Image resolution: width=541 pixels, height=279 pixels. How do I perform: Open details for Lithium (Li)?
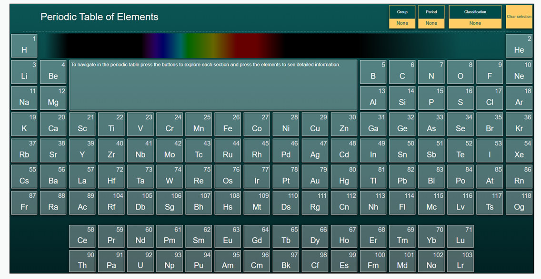pyautogui.click(x=24, y=72)
